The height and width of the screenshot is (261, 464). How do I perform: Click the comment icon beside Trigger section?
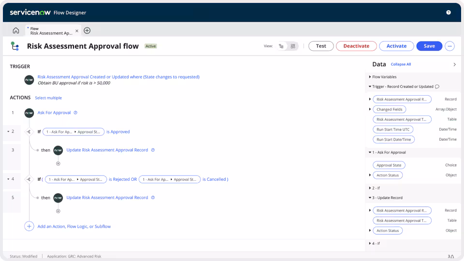click(x=437, y=87)
